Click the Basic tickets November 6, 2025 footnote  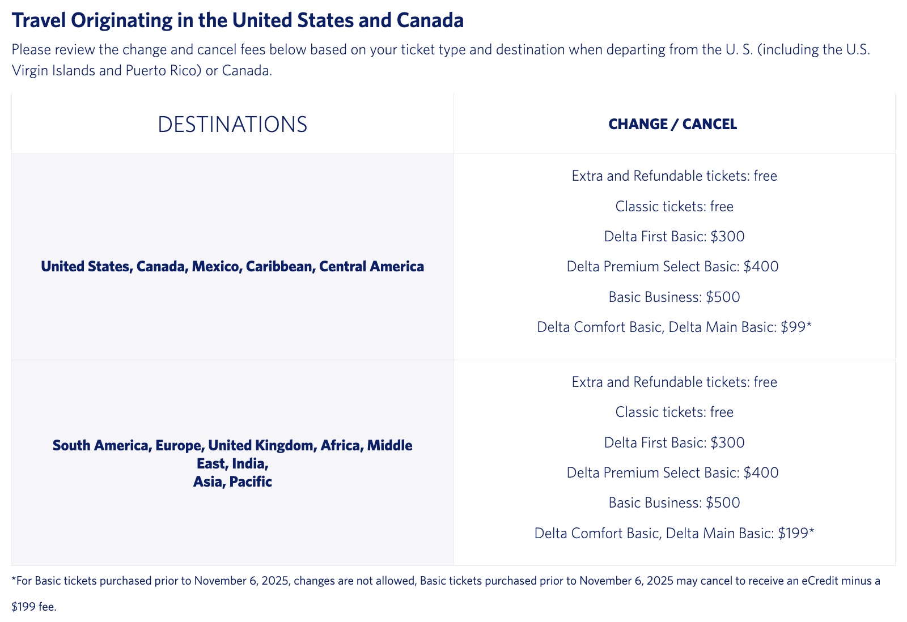coord(446,594)
